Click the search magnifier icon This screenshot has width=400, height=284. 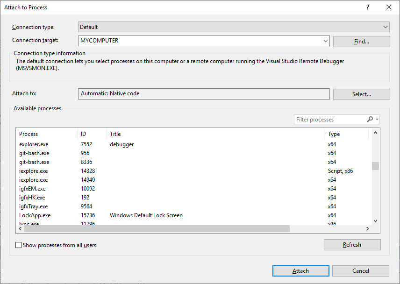(371, 119)
